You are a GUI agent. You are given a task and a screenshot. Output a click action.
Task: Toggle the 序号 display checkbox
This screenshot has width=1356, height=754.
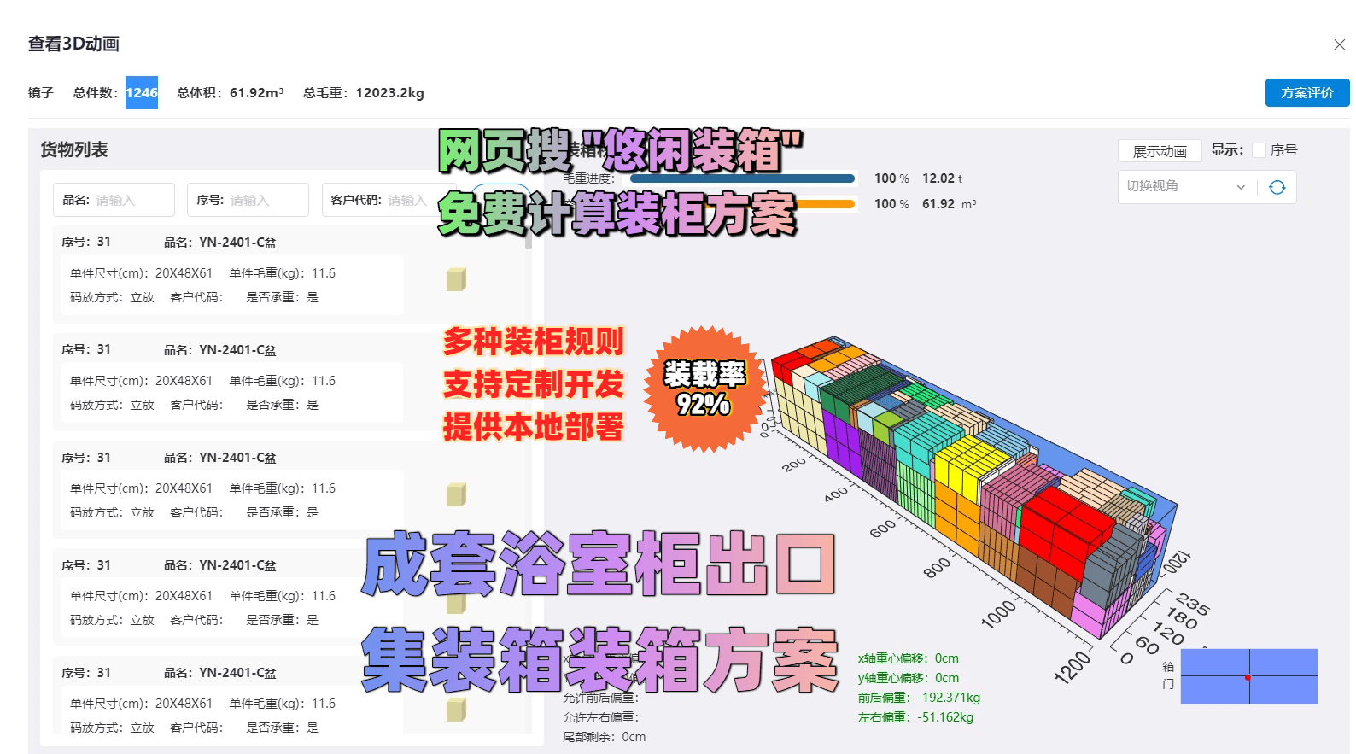pos(1259,150)
